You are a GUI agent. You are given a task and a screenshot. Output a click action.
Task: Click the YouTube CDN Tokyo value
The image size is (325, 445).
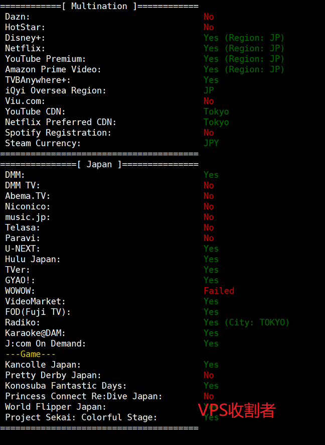click(216, 112)
